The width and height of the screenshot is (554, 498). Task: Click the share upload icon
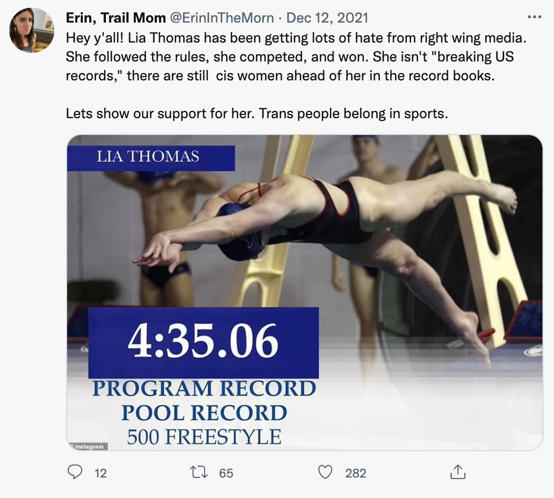pos(458,472)
